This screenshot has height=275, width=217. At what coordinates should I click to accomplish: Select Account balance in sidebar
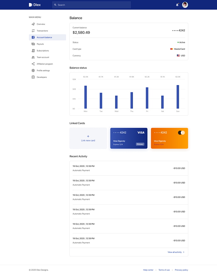(44, 37)
